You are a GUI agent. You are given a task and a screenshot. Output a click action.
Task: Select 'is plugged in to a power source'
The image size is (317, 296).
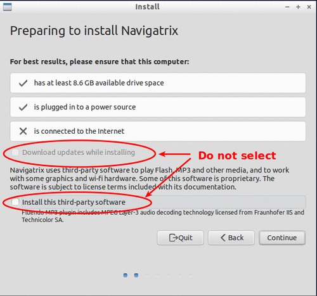158,107
